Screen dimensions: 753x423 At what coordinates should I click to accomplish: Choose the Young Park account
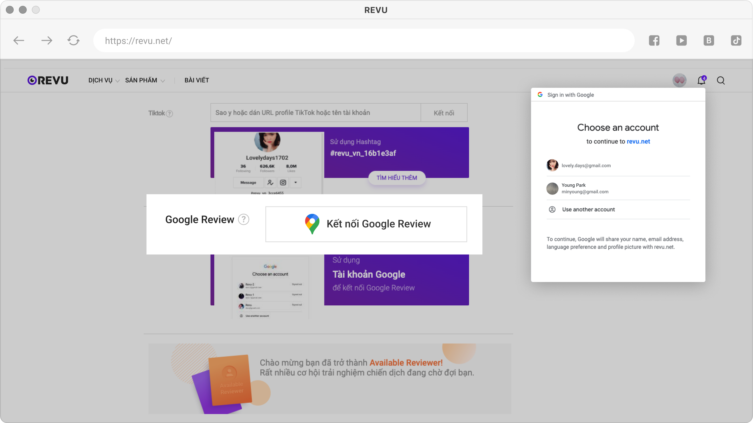click(585, 188)
